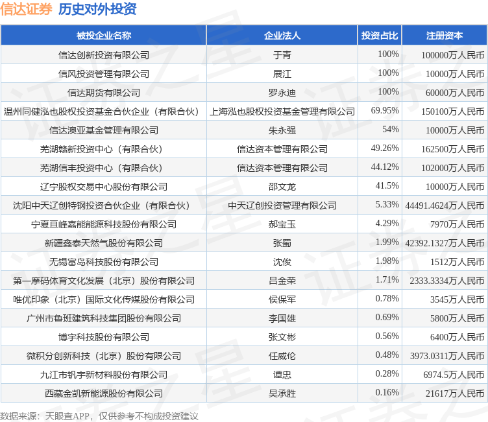This screenshot has height=422, width=488.
Task: Click the 4.29% investment ratio
Action: click(x=387, y=223)
